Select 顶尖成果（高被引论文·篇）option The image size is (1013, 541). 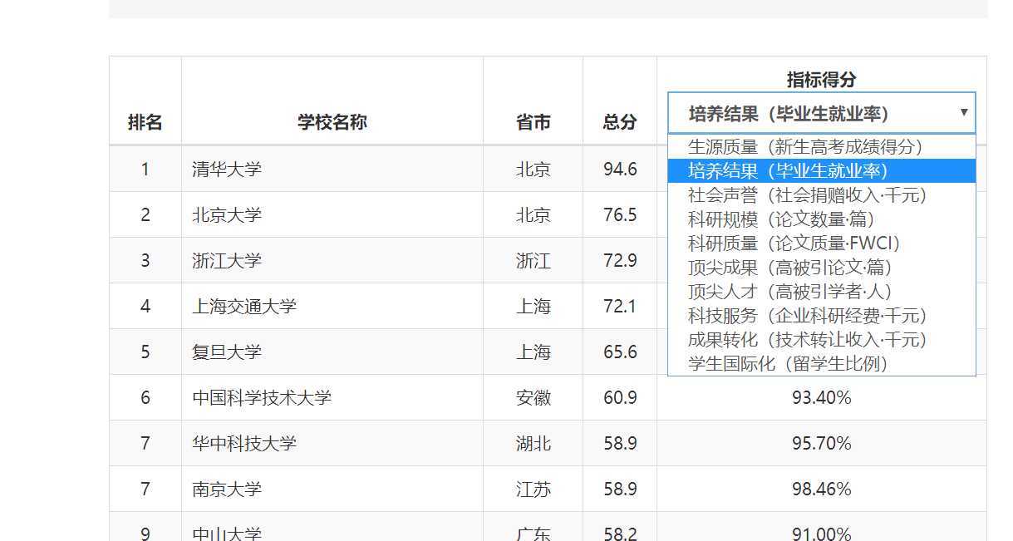[x=821, y=268]
